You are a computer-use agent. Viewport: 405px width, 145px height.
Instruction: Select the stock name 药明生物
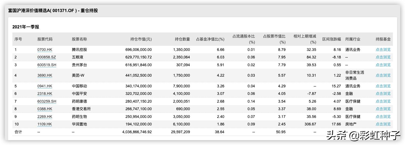pos(79,117)
